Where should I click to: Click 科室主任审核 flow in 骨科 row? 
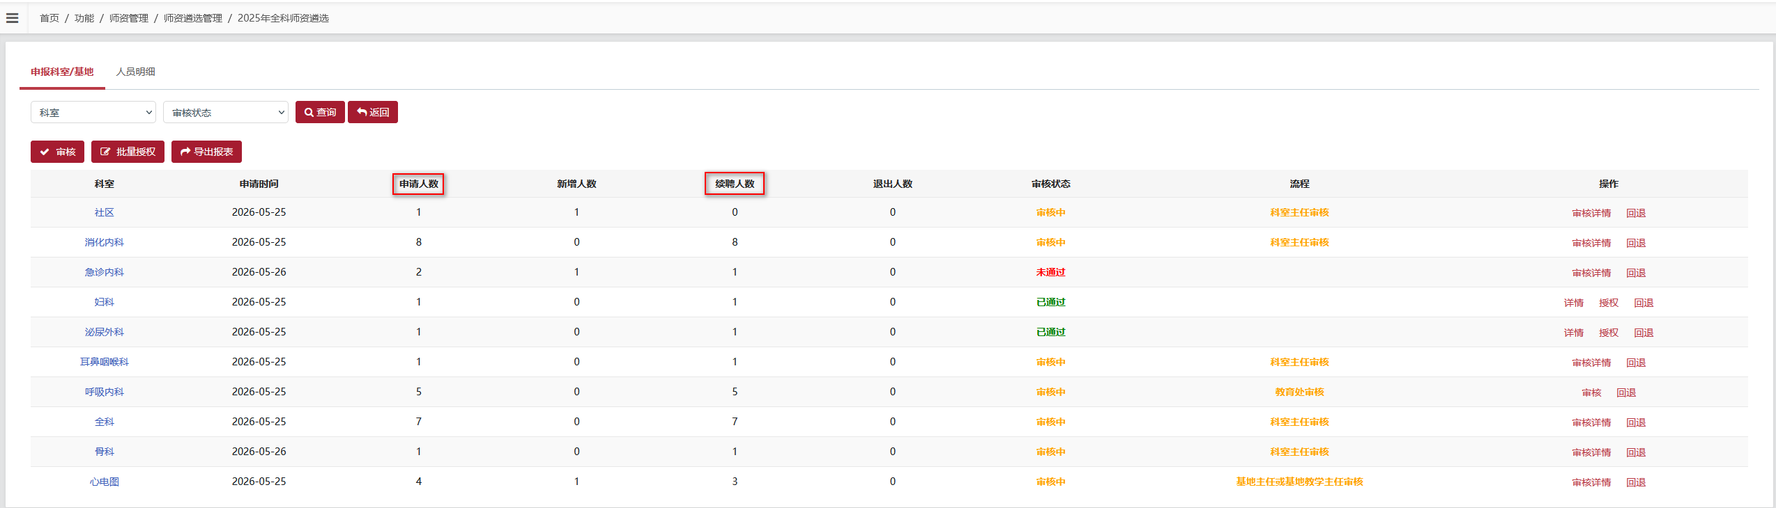(x=1299, y=452)
